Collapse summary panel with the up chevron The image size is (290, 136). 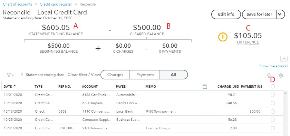tap(284, 59)
